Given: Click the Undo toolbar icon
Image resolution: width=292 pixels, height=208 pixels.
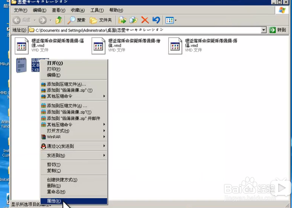Looking at the screenshot, I should click(155, 20).
